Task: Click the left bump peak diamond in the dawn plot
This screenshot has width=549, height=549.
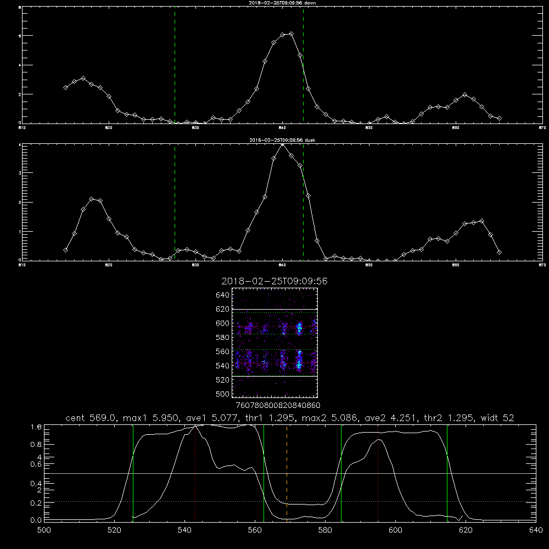Action: point(83,78)
